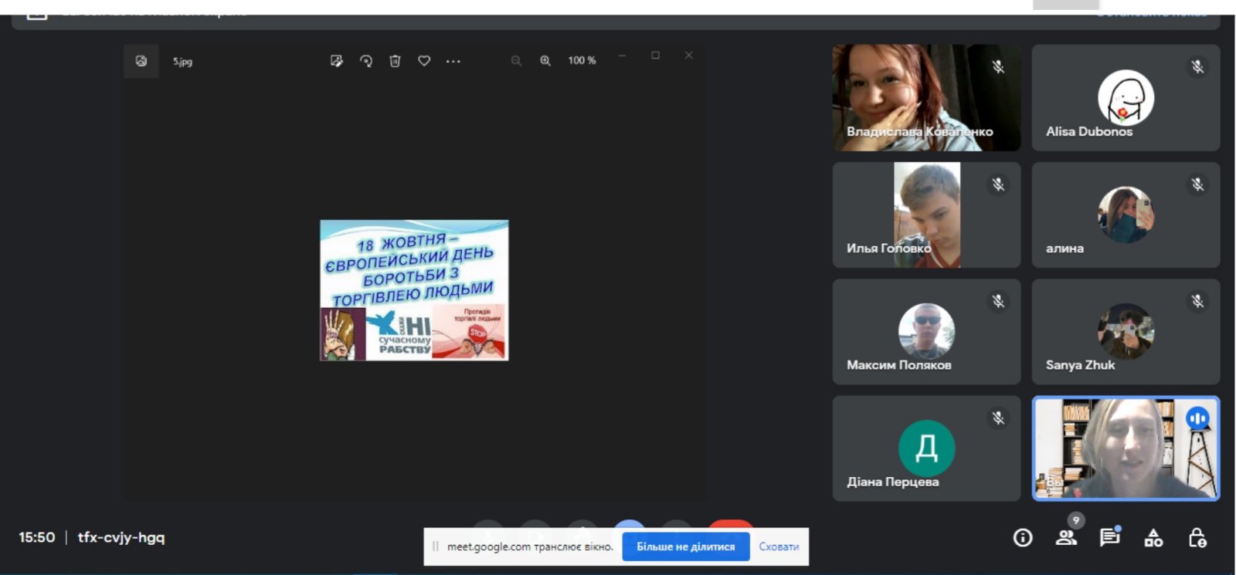
Task: Click the edit image icon in photo viewer
Action: [x=336, y=61]
